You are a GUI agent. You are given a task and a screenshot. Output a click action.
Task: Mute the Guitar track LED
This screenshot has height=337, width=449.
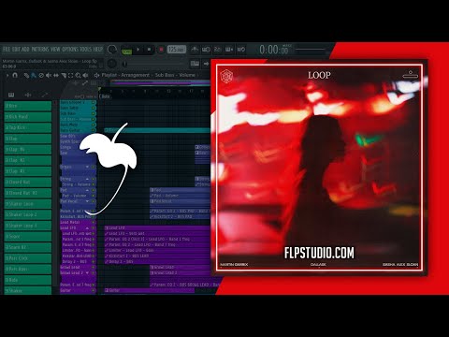click(x=94, y=290)
